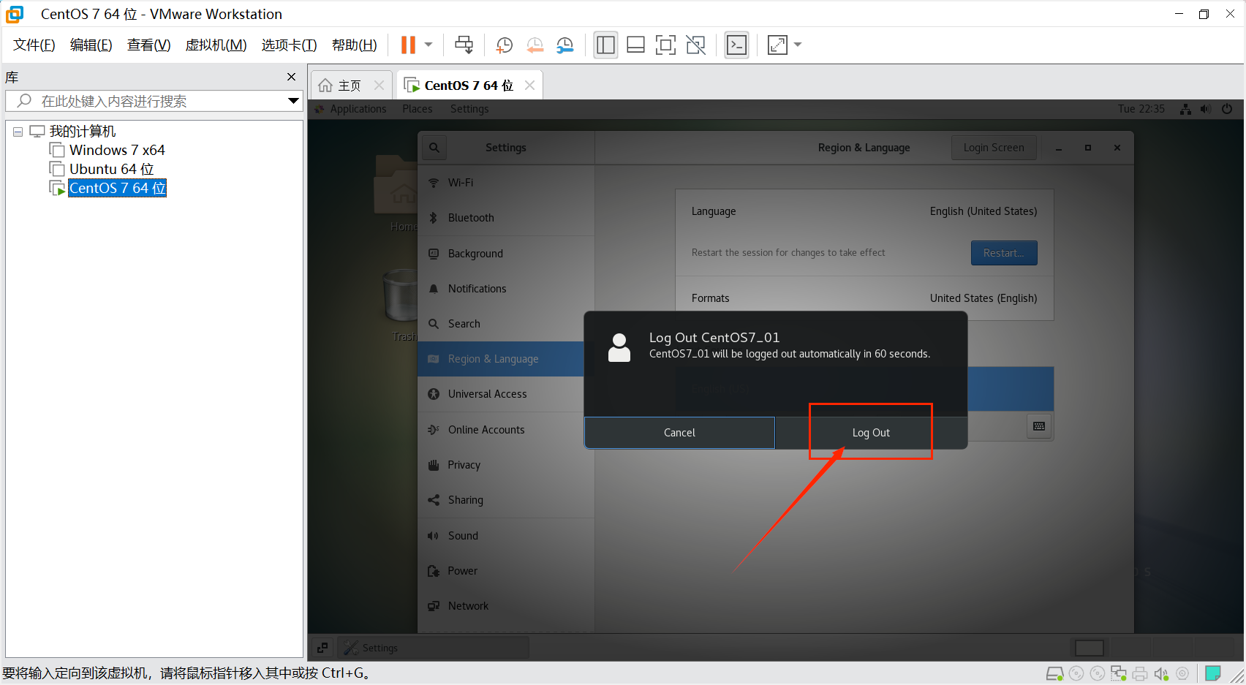Click the Language row
1246x685 pixels.
click(x=864, y=211)
